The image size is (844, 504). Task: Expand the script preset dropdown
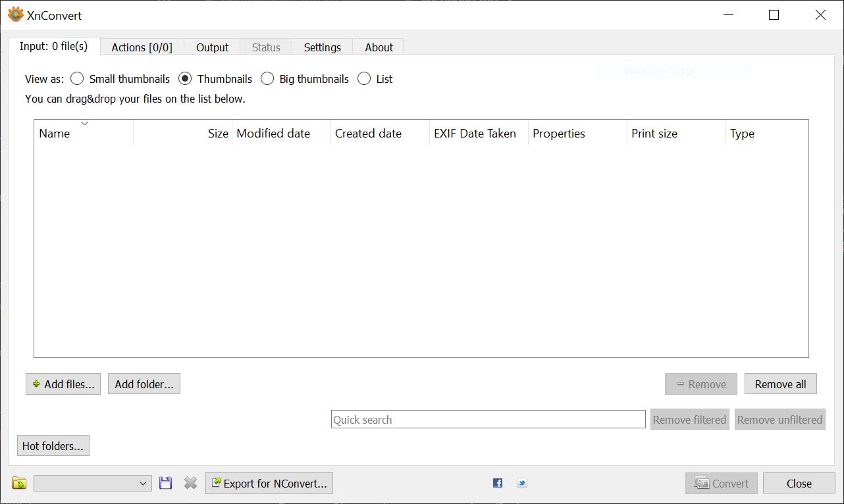pyautogui.click(x=93, y=484)
